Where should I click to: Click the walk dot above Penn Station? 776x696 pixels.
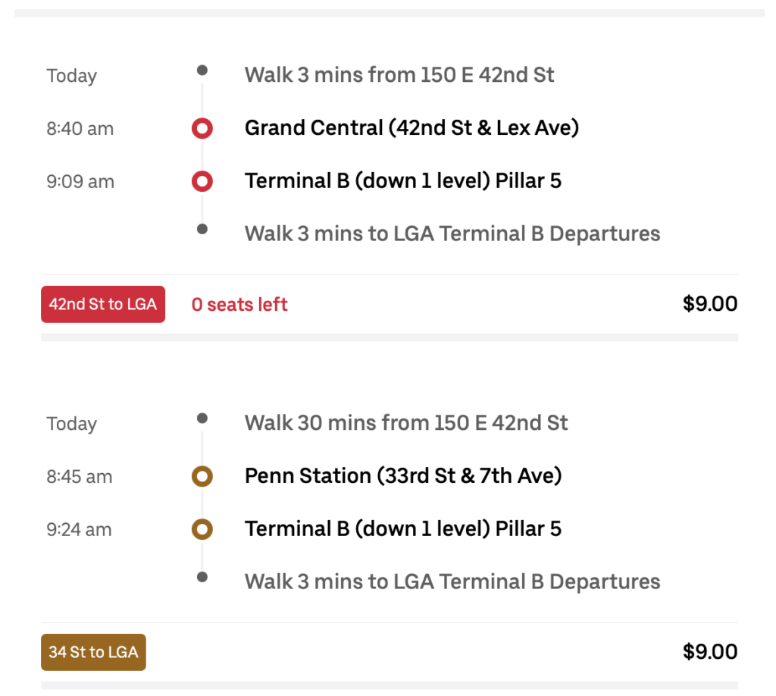(202, 418)
